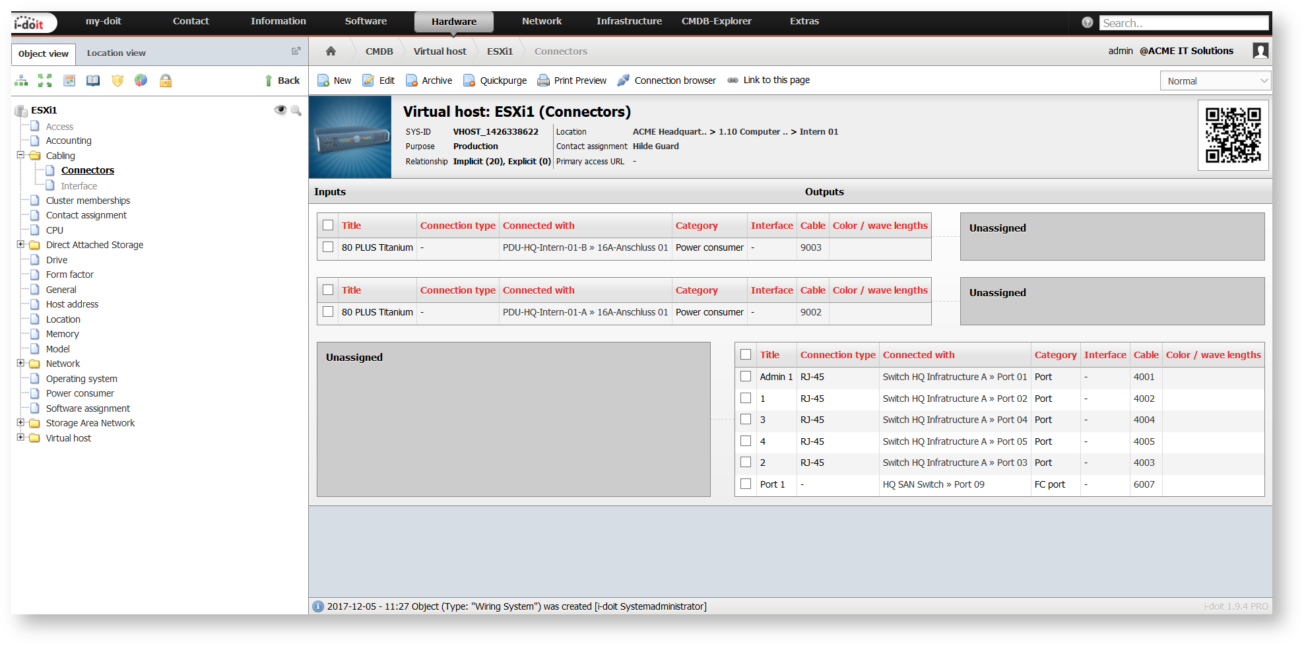Expand the Direct Attached Storage folder

20,244
